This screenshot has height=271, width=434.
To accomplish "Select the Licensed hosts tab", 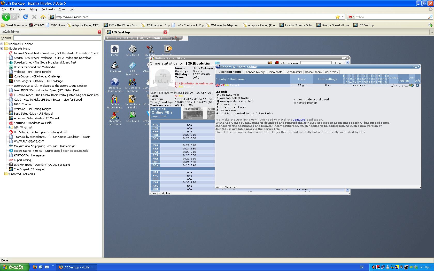I will [x=230, y=72].
